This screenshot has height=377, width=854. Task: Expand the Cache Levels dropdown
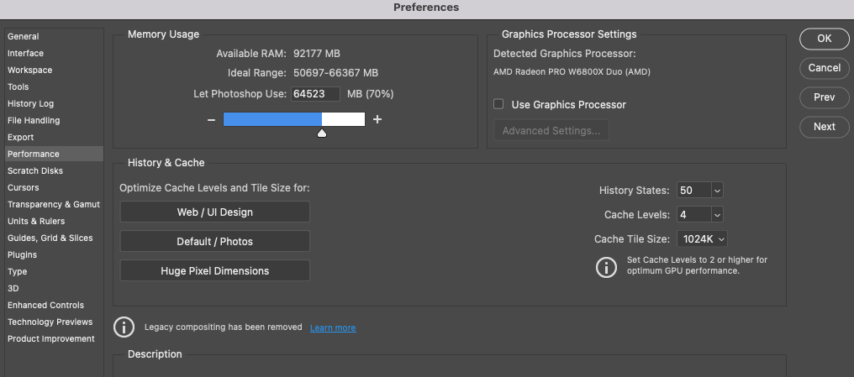[717, 215]
